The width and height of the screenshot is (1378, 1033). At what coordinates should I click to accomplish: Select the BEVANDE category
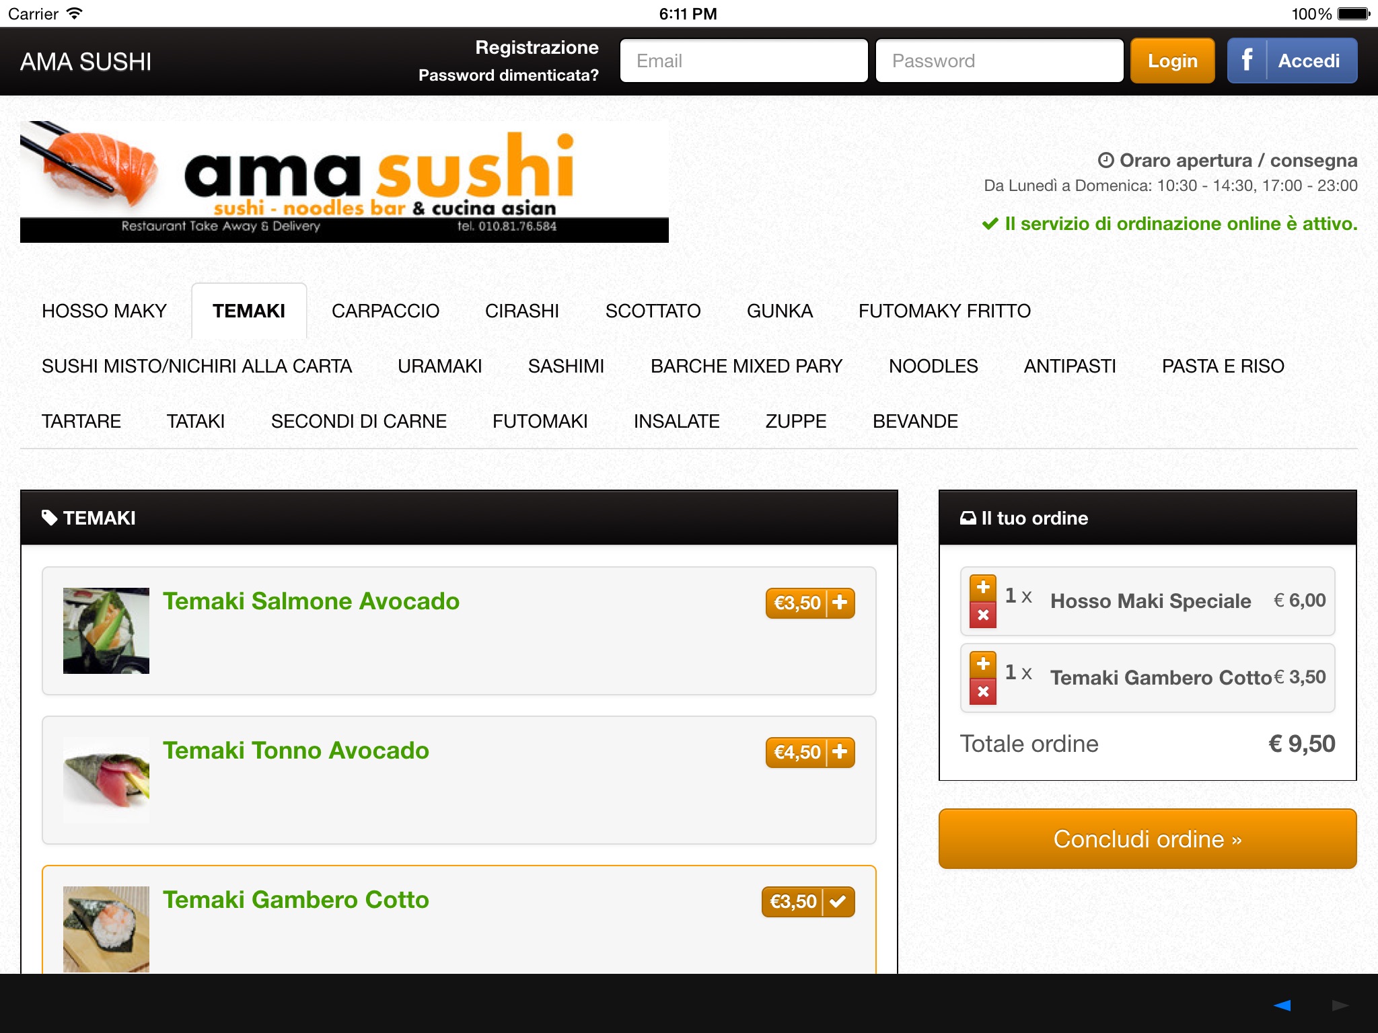[915, 421]
